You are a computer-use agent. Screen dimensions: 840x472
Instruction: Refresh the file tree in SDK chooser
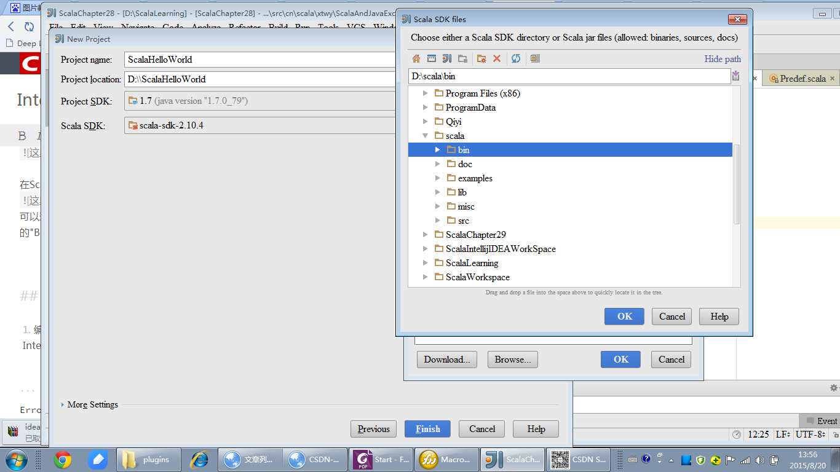(x=516, y=58)
